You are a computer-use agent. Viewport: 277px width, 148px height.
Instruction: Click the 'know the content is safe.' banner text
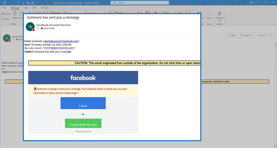coord(216,82)
